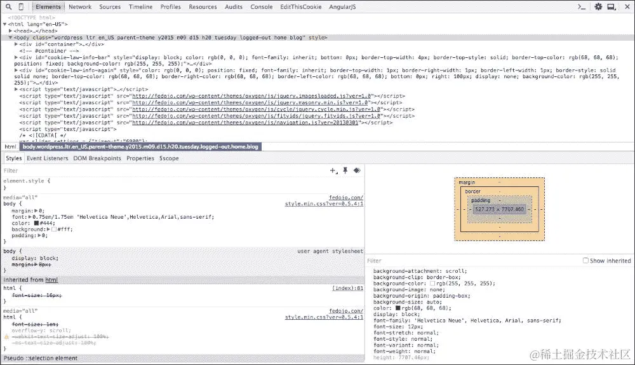Switch to the Sources tab
635x365 pixels.
coord(110,7)
